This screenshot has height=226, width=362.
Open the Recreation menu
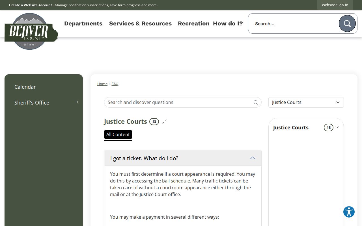(x=194, y=23)
